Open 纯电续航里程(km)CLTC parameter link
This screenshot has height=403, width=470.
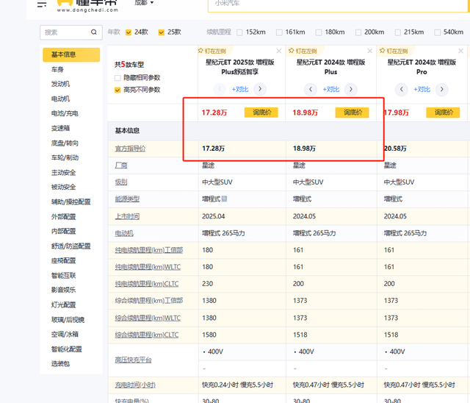147,284
